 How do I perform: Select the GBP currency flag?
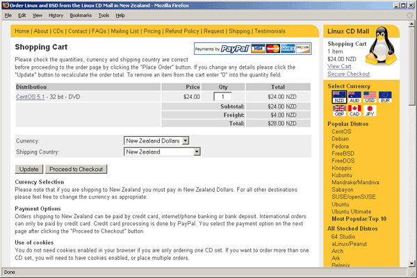coord(339,111)
